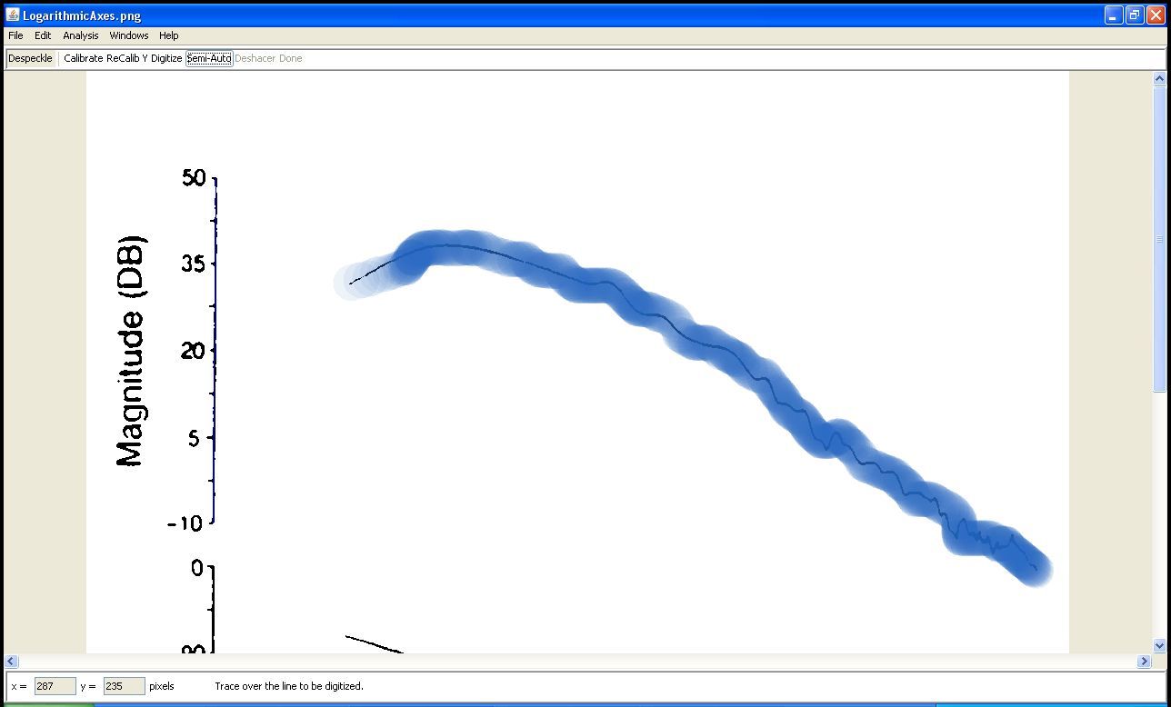
Task: Click 'Trace over the line' status message
Action: 289,686
